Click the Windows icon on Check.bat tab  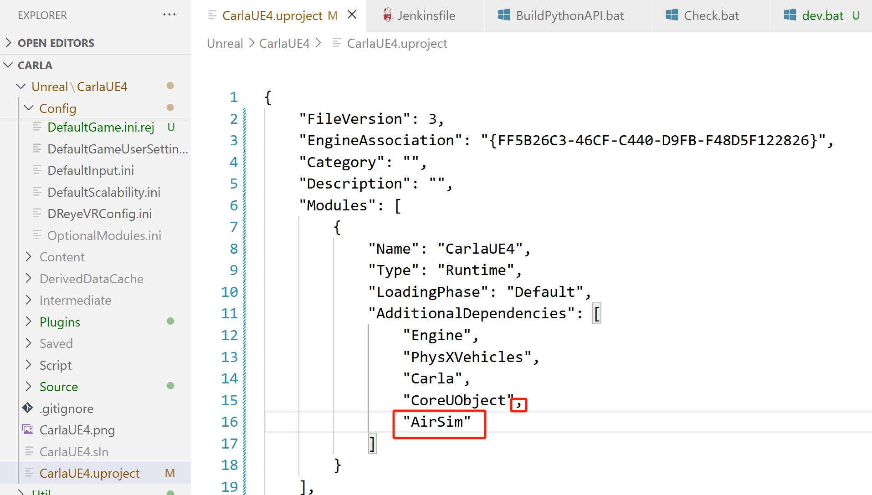coord(672,15)
